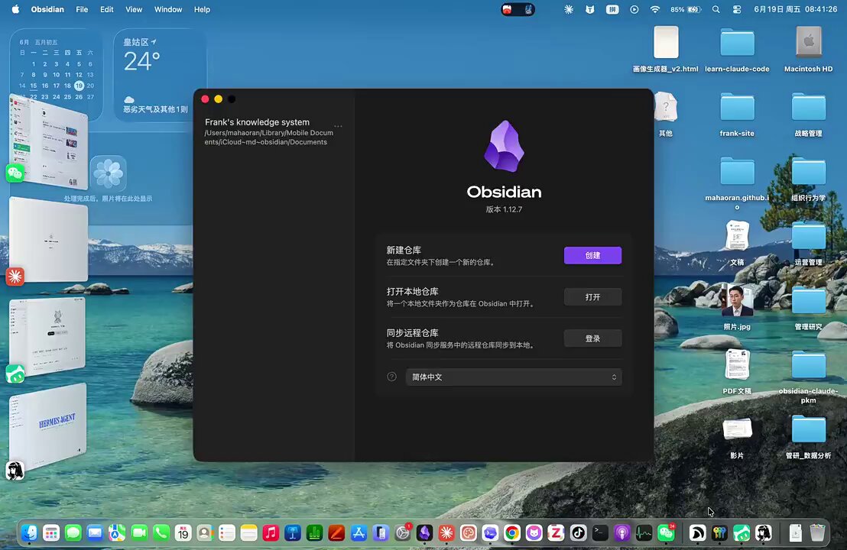Click the purple 创建 button
Screen dimensions: 847x550
coord(592,255)
